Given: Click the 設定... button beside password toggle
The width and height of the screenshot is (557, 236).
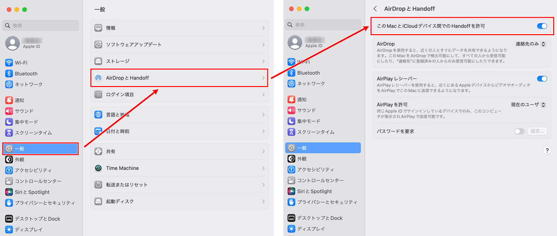Looking at the screenshot, I should pyautogui.click(x=537, y=131).
